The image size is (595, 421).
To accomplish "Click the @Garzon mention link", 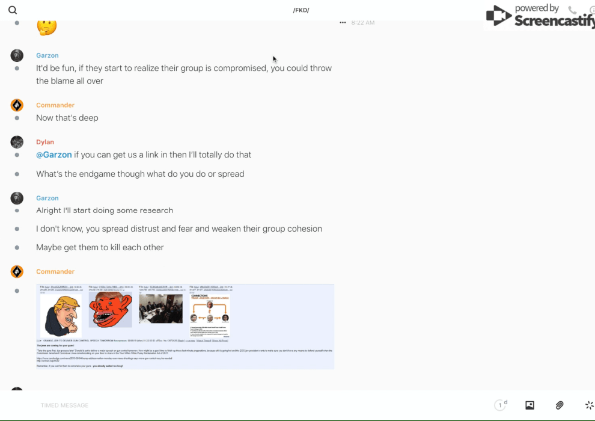I will point(54,155).
